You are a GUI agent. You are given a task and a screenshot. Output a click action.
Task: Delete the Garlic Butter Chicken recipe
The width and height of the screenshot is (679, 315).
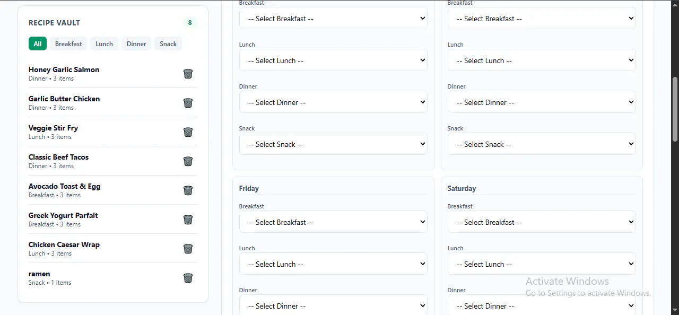(188, 103)
